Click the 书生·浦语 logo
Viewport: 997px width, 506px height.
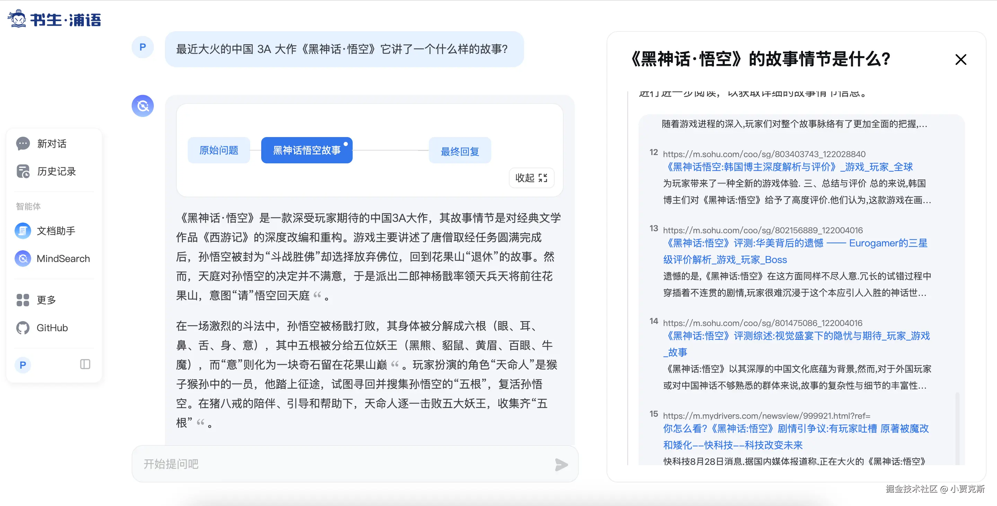[54, 19]
